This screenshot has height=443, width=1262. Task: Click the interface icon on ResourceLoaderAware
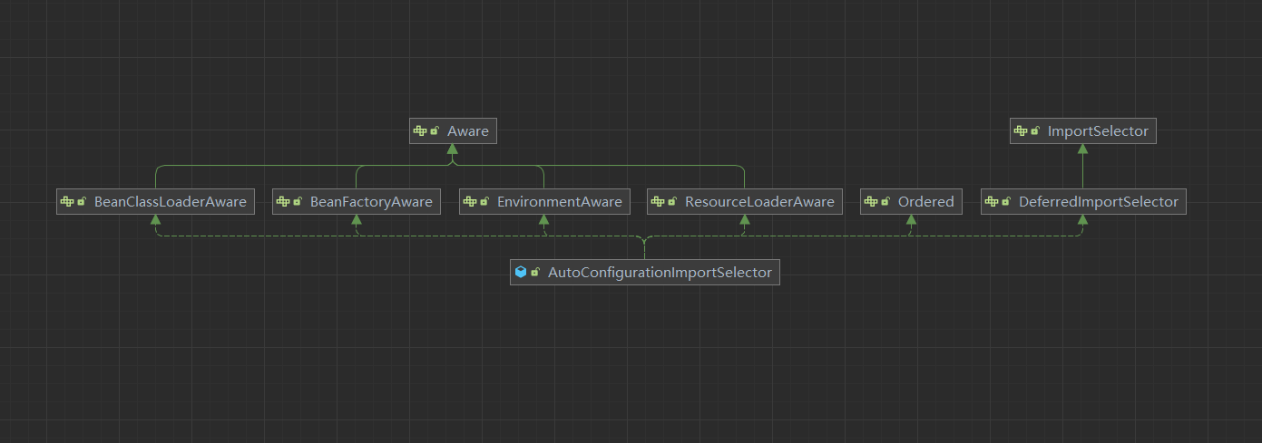657,202
